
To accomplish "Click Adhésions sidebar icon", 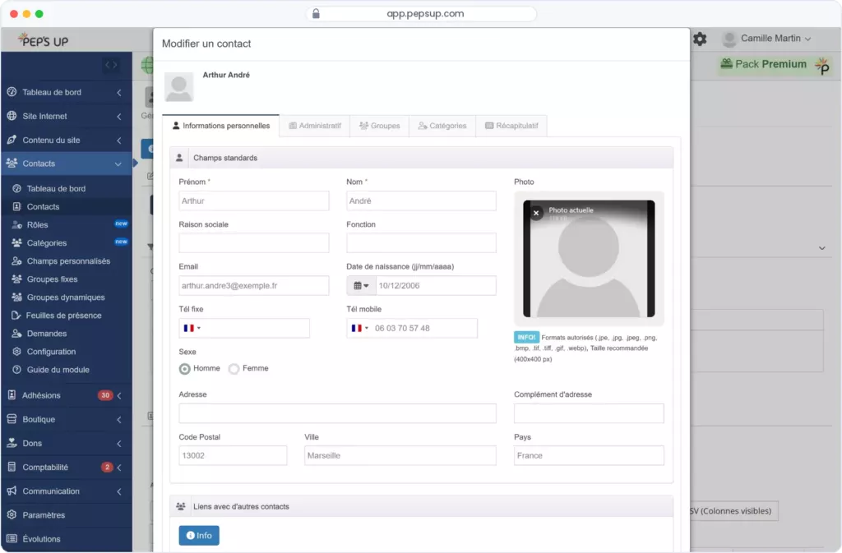I will [x=12, y=395].
